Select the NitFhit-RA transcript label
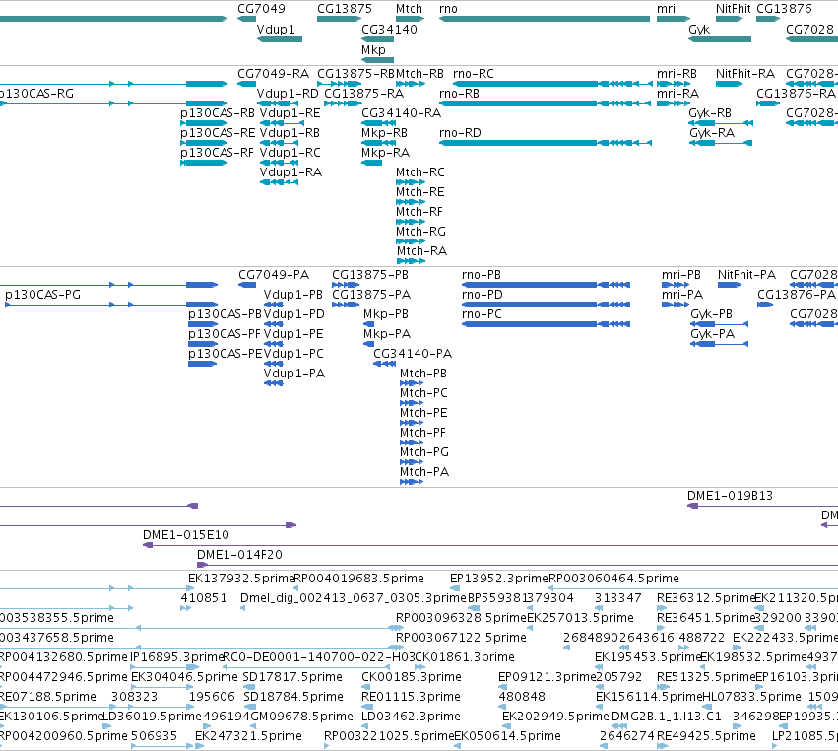 (x=745, y=73)
